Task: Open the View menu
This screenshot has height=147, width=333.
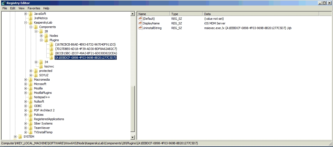Action: pos(21,8)
